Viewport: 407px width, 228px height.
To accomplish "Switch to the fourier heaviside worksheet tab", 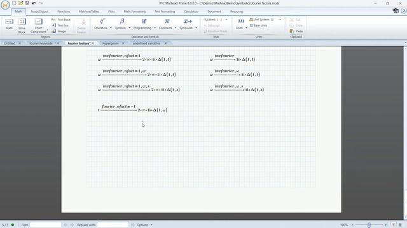I will click(x=41, y=43).
